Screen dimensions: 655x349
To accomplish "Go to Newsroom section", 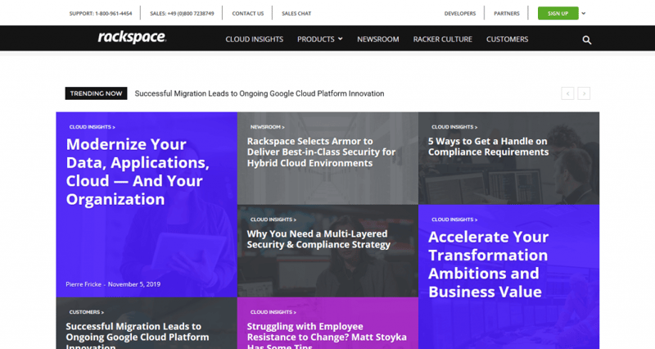I will click(378, 39).
